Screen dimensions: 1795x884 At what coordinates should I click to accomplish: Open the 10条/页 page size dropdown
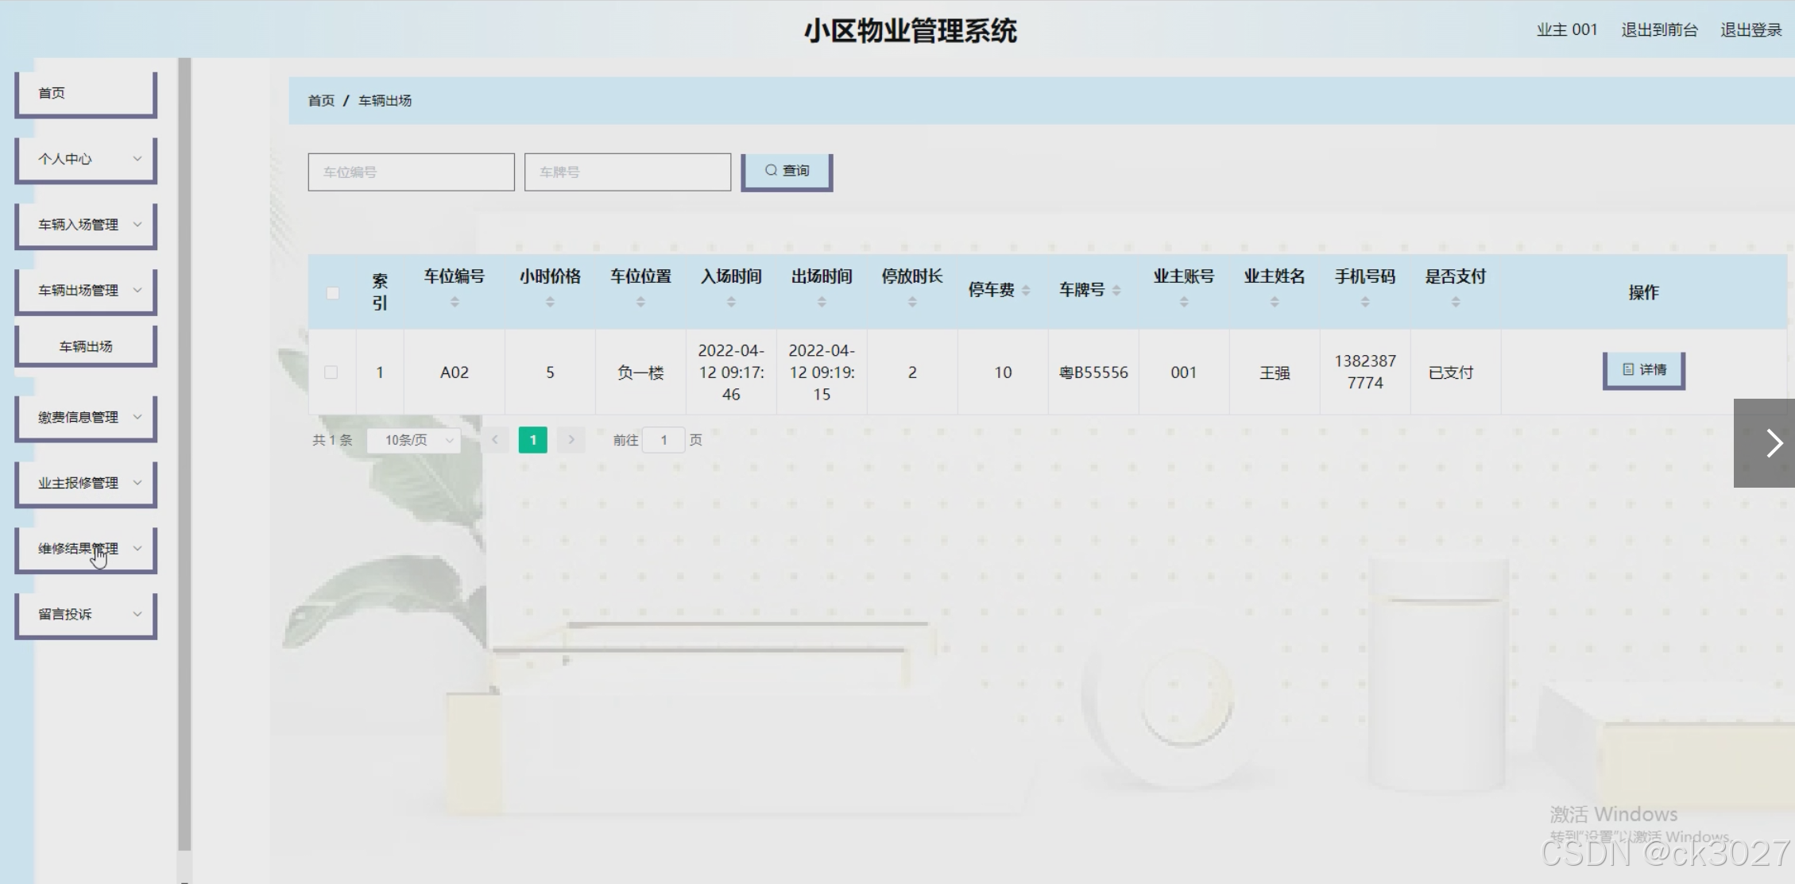414,439
